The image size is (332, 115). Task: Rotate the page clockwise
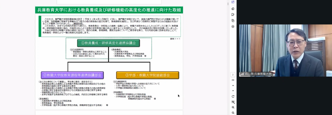[233, 96]
